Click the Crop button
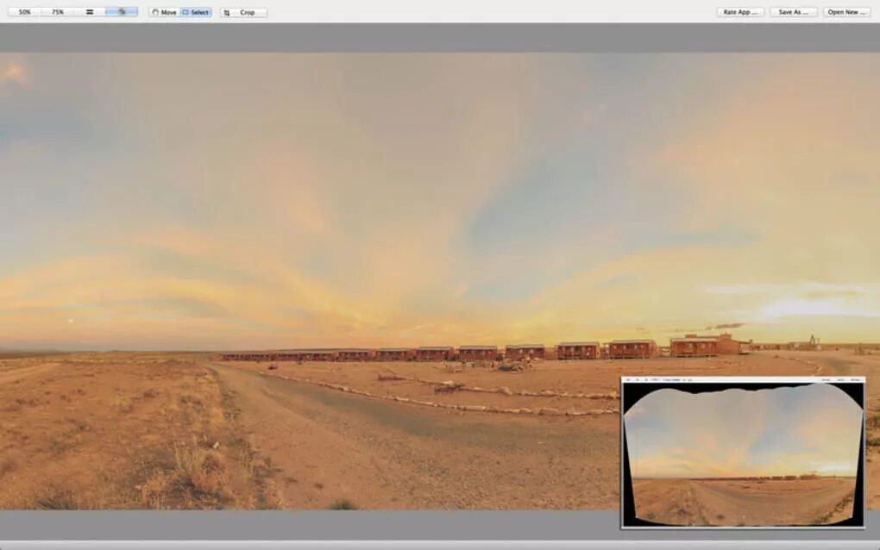The height and width of the screenshot is (550, 880). click(x=243, y=12)
